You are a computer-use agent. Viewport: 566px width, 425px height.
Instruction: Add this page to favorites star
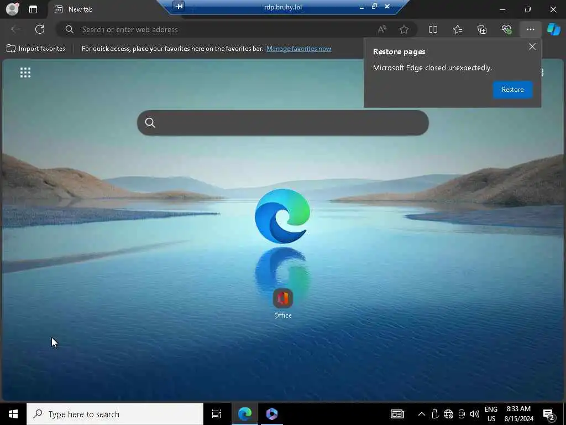point(404,30)
